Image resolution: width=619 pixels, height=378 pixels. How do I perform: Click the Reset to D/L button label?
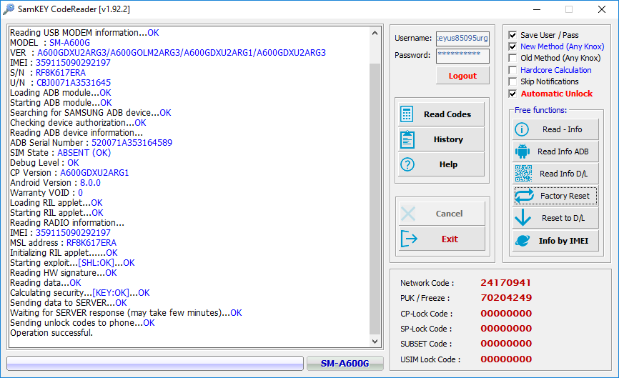[x=563, y=218]
